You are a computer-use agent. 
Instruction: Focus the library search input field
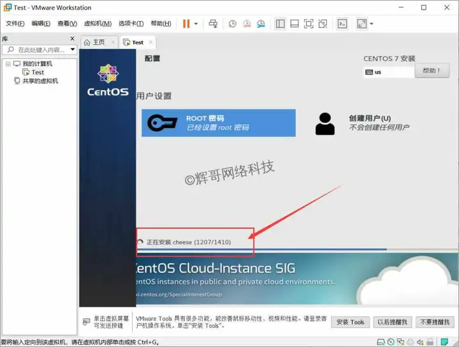pos(40,50)
